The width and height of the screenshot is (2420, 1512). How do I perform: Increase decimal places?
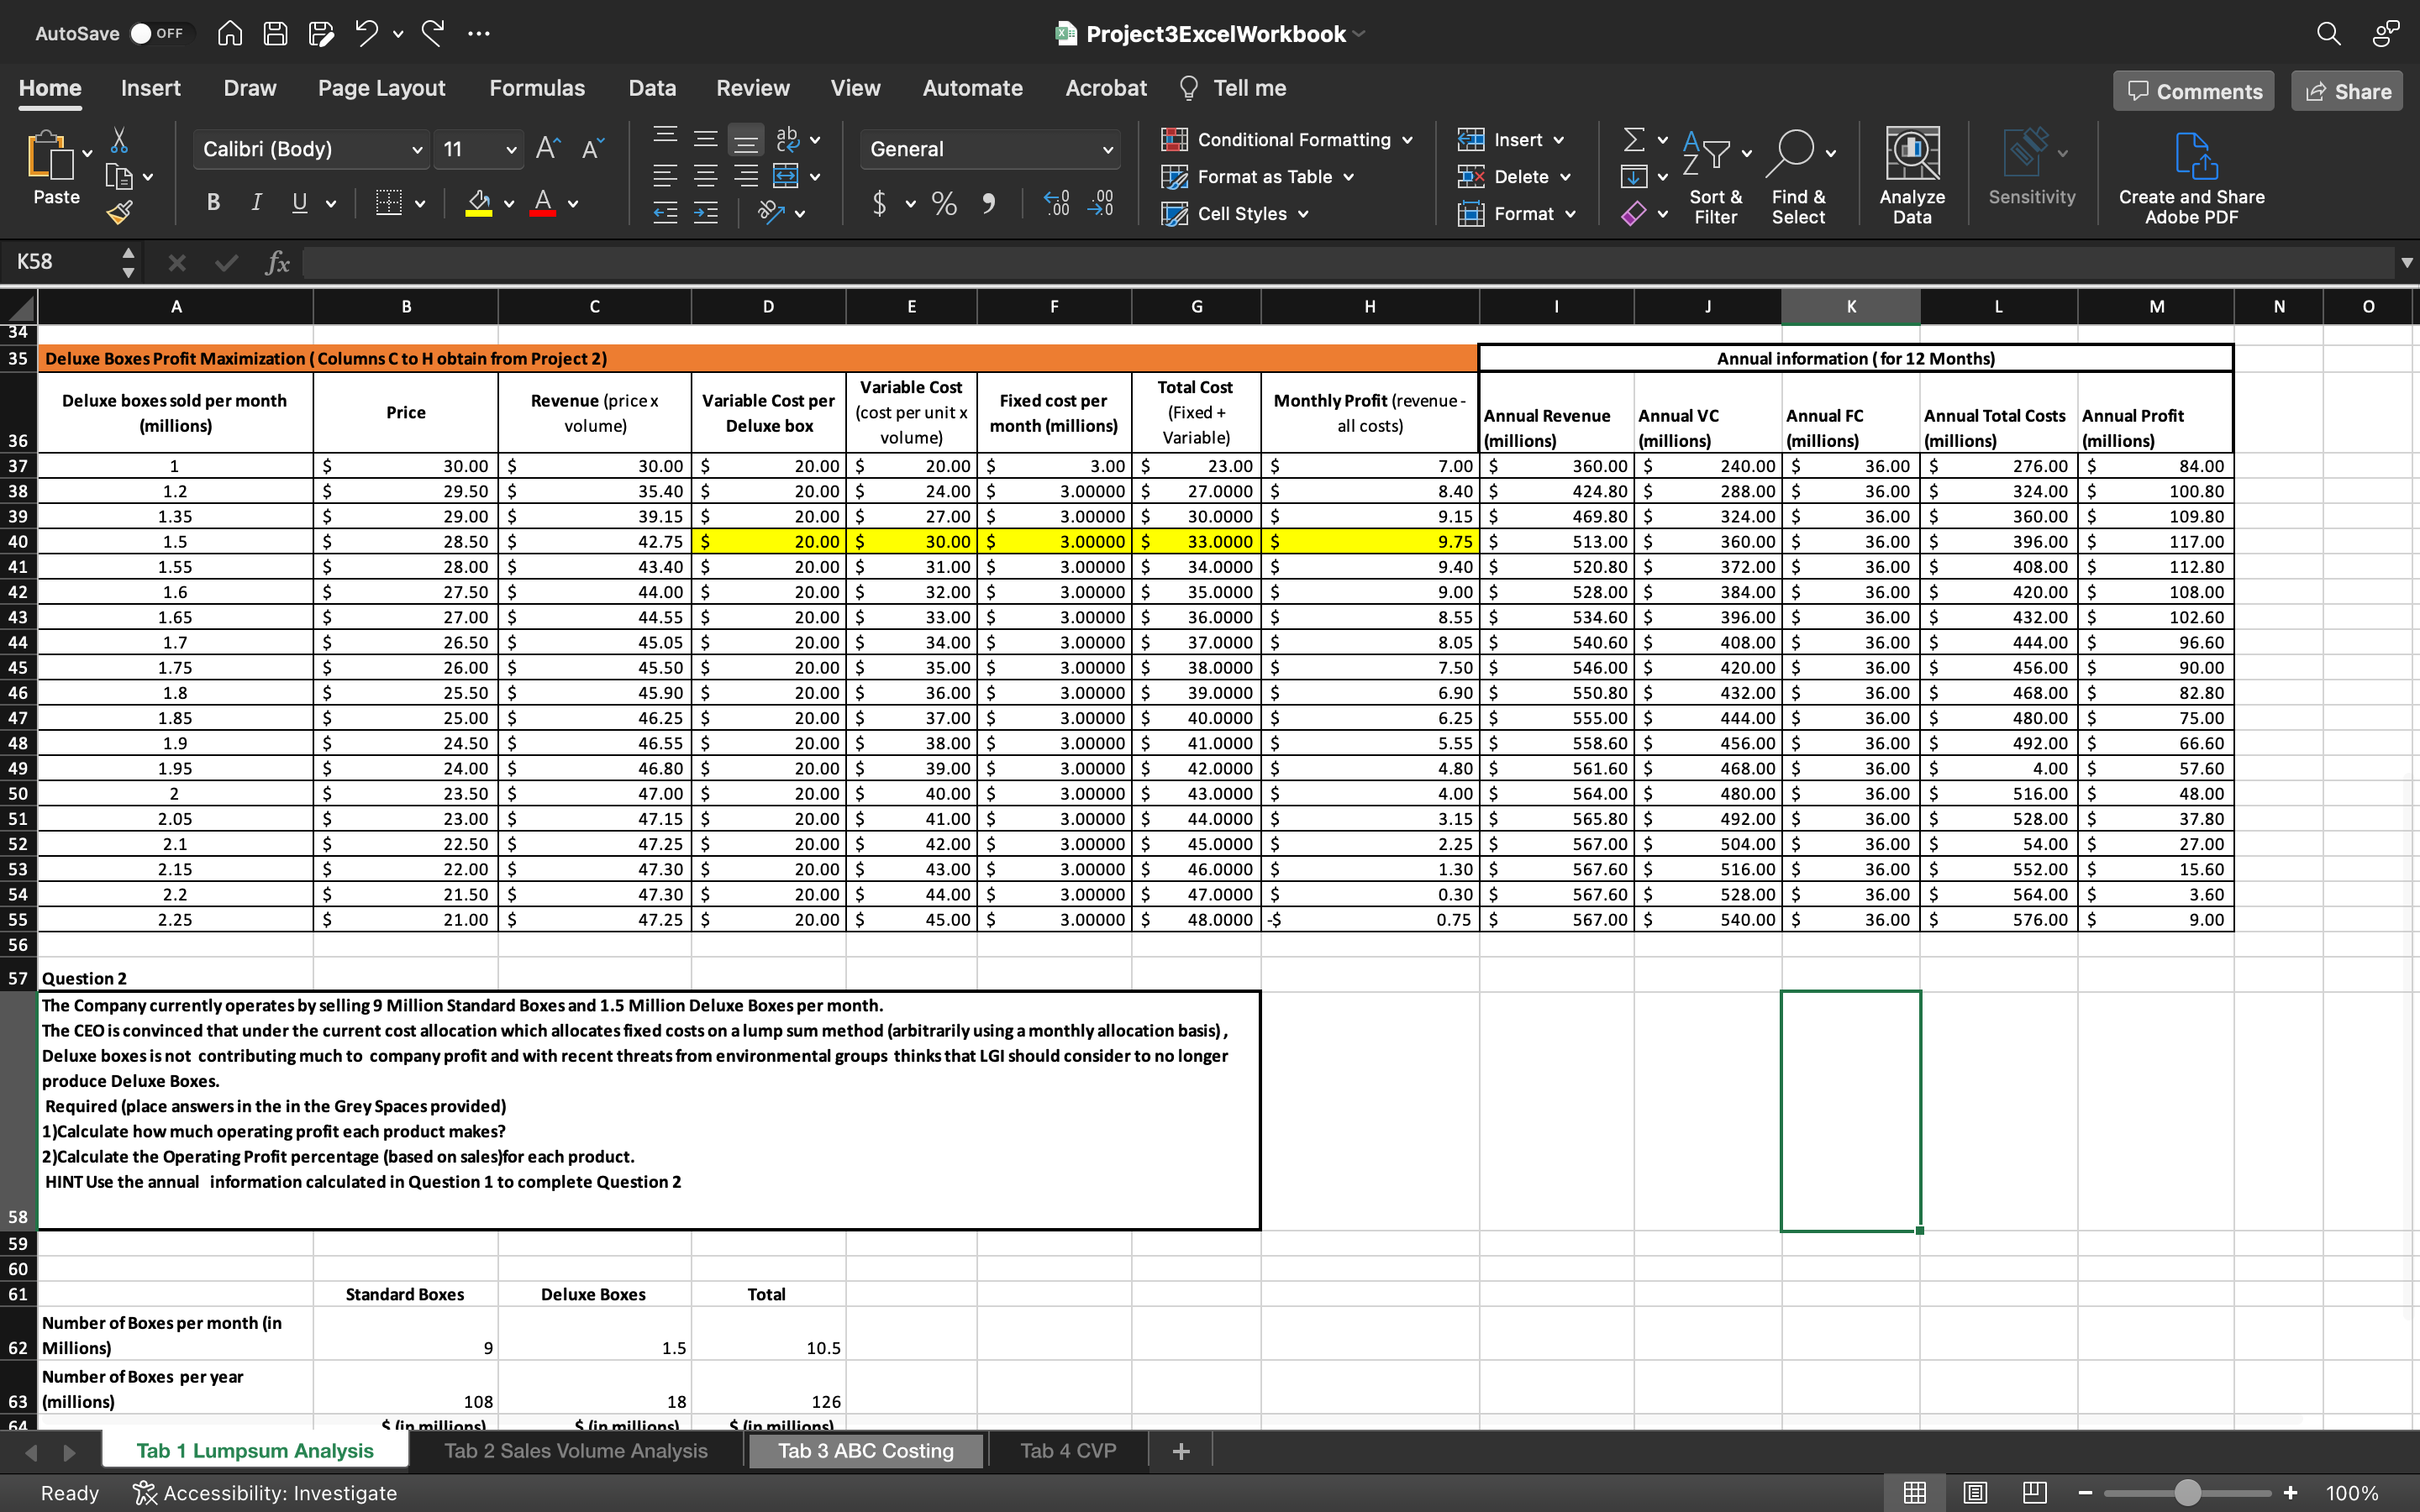[1055, 203]
